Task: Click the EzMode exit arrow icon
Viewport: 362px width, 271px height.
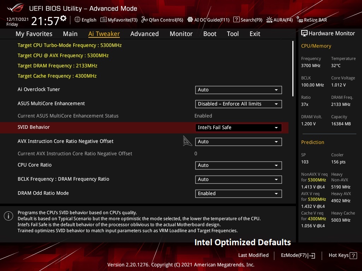Action: [311, 255]
